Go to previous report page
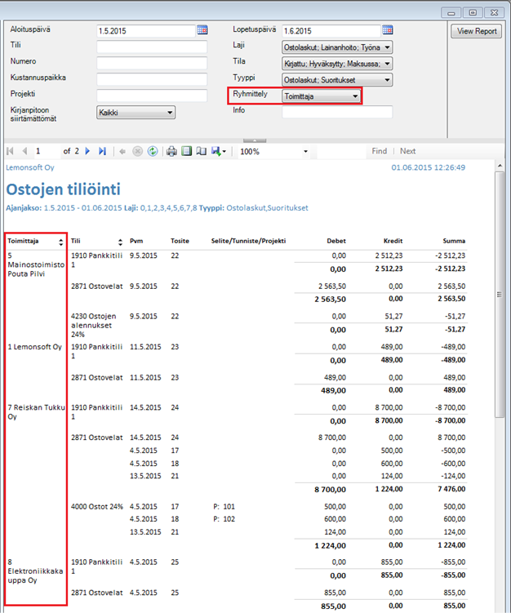This screenshot has width=511, height=613. click(24, 151)
